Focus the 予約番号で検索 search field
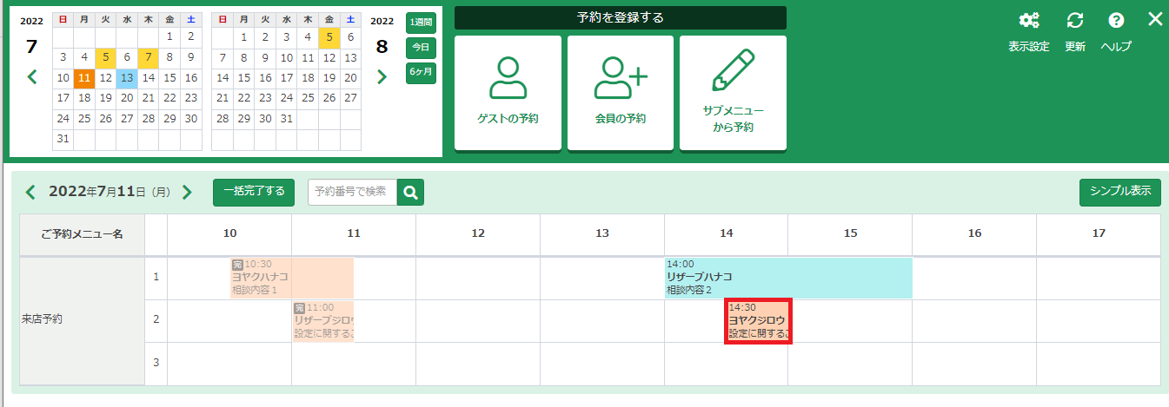 (352, 193)
